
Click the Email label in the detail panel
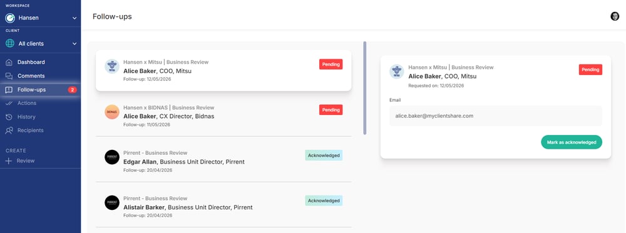point(395,100)
